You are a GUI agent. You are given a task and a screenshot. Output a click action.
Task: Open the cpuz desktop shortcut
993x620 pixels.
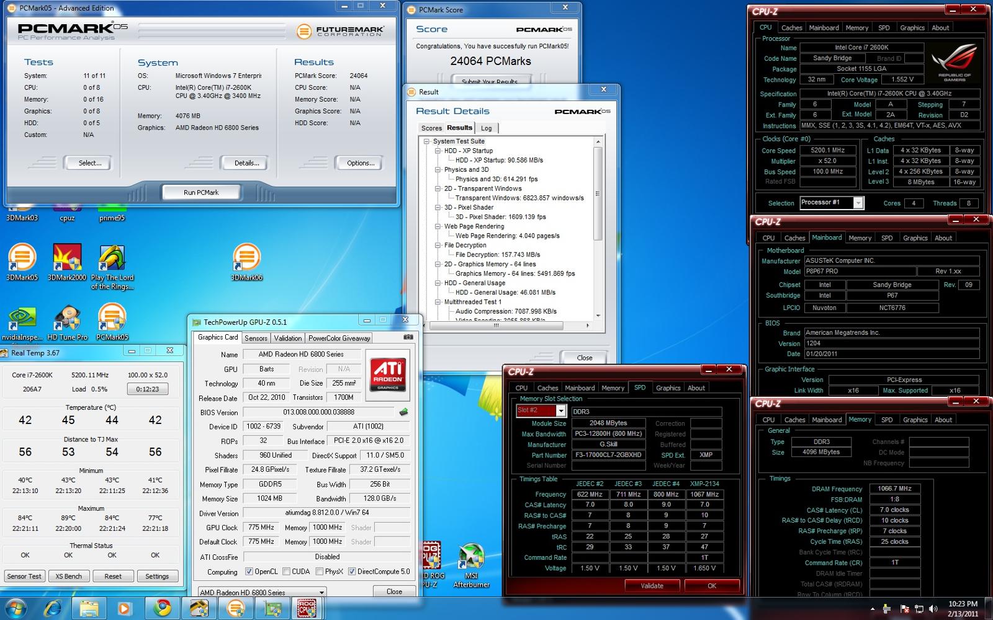pyautogui.click(x=67, y=213)
